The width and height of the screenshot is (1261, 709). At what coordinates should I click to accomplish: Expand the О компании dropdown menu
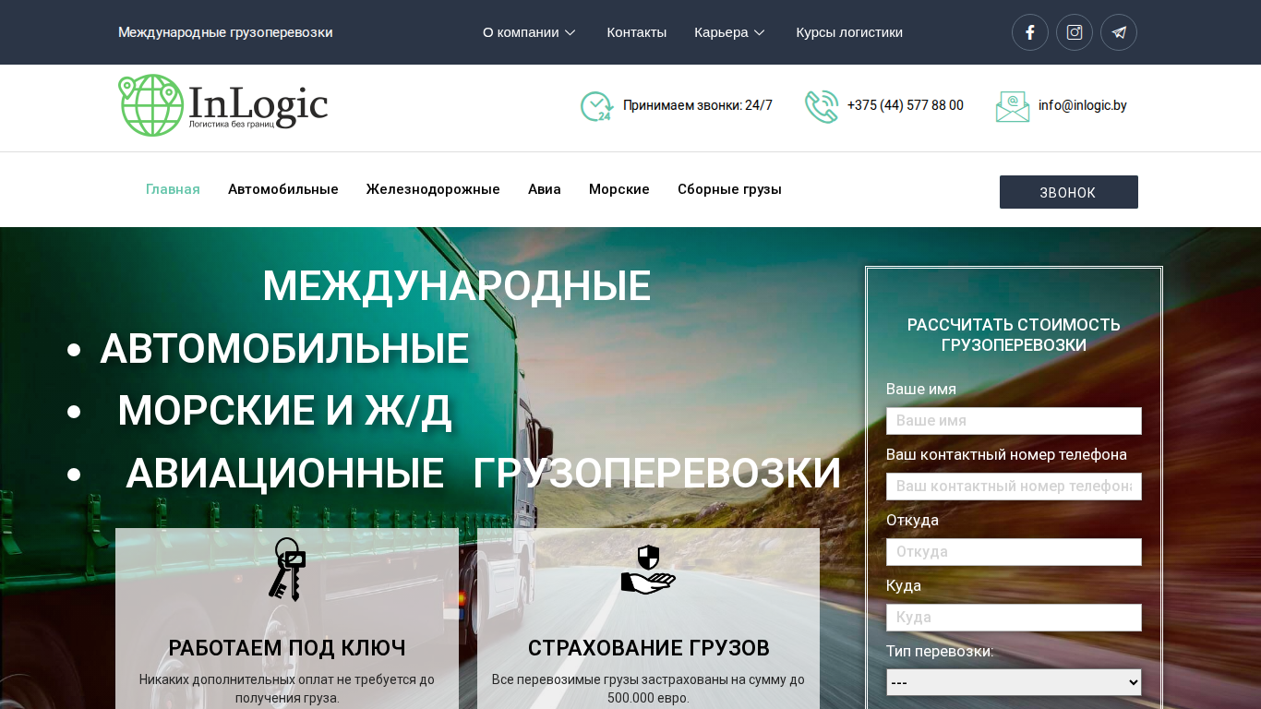pos(529,32)
